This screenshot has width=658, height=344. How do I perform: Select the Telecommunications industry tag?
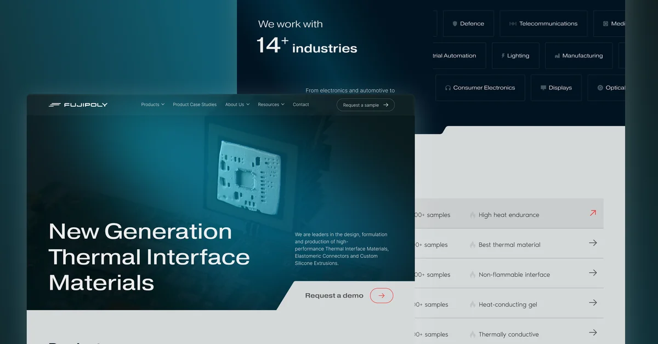pos(543,24)
